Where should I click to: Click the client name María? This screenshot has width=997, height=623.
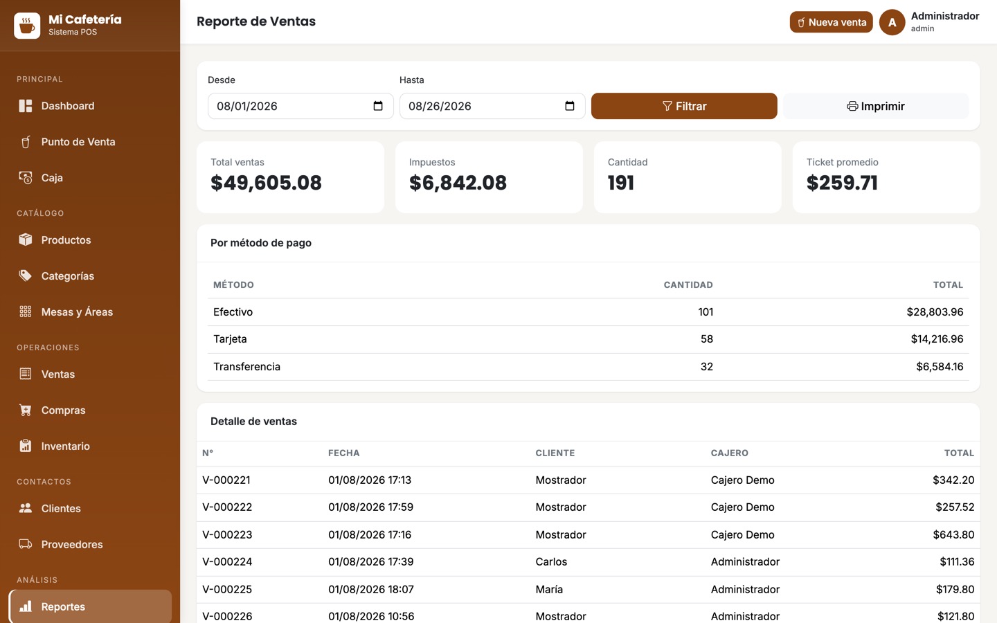549,590
